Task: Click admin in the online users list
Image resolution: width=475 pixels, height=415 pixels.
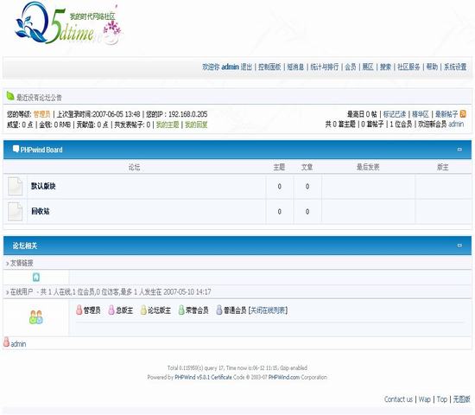Action: coord(18,344)
